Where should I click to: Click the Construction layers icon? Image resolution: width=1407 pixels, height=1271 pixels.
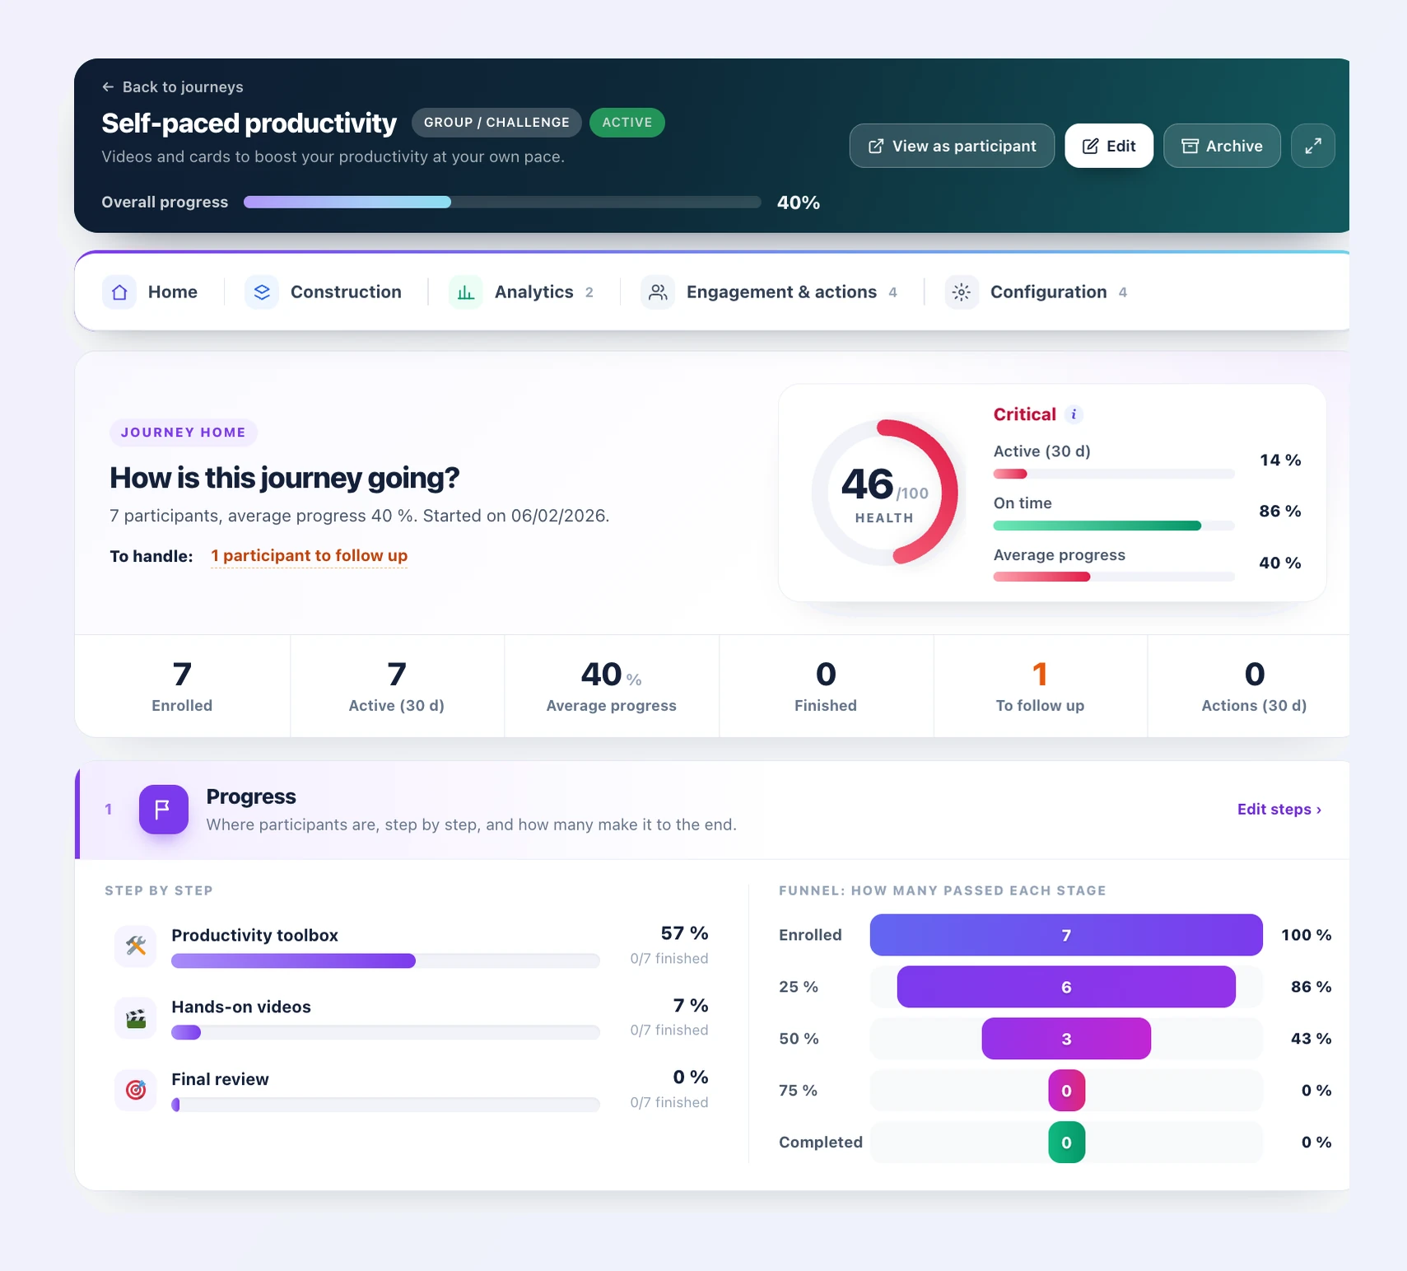262,292
